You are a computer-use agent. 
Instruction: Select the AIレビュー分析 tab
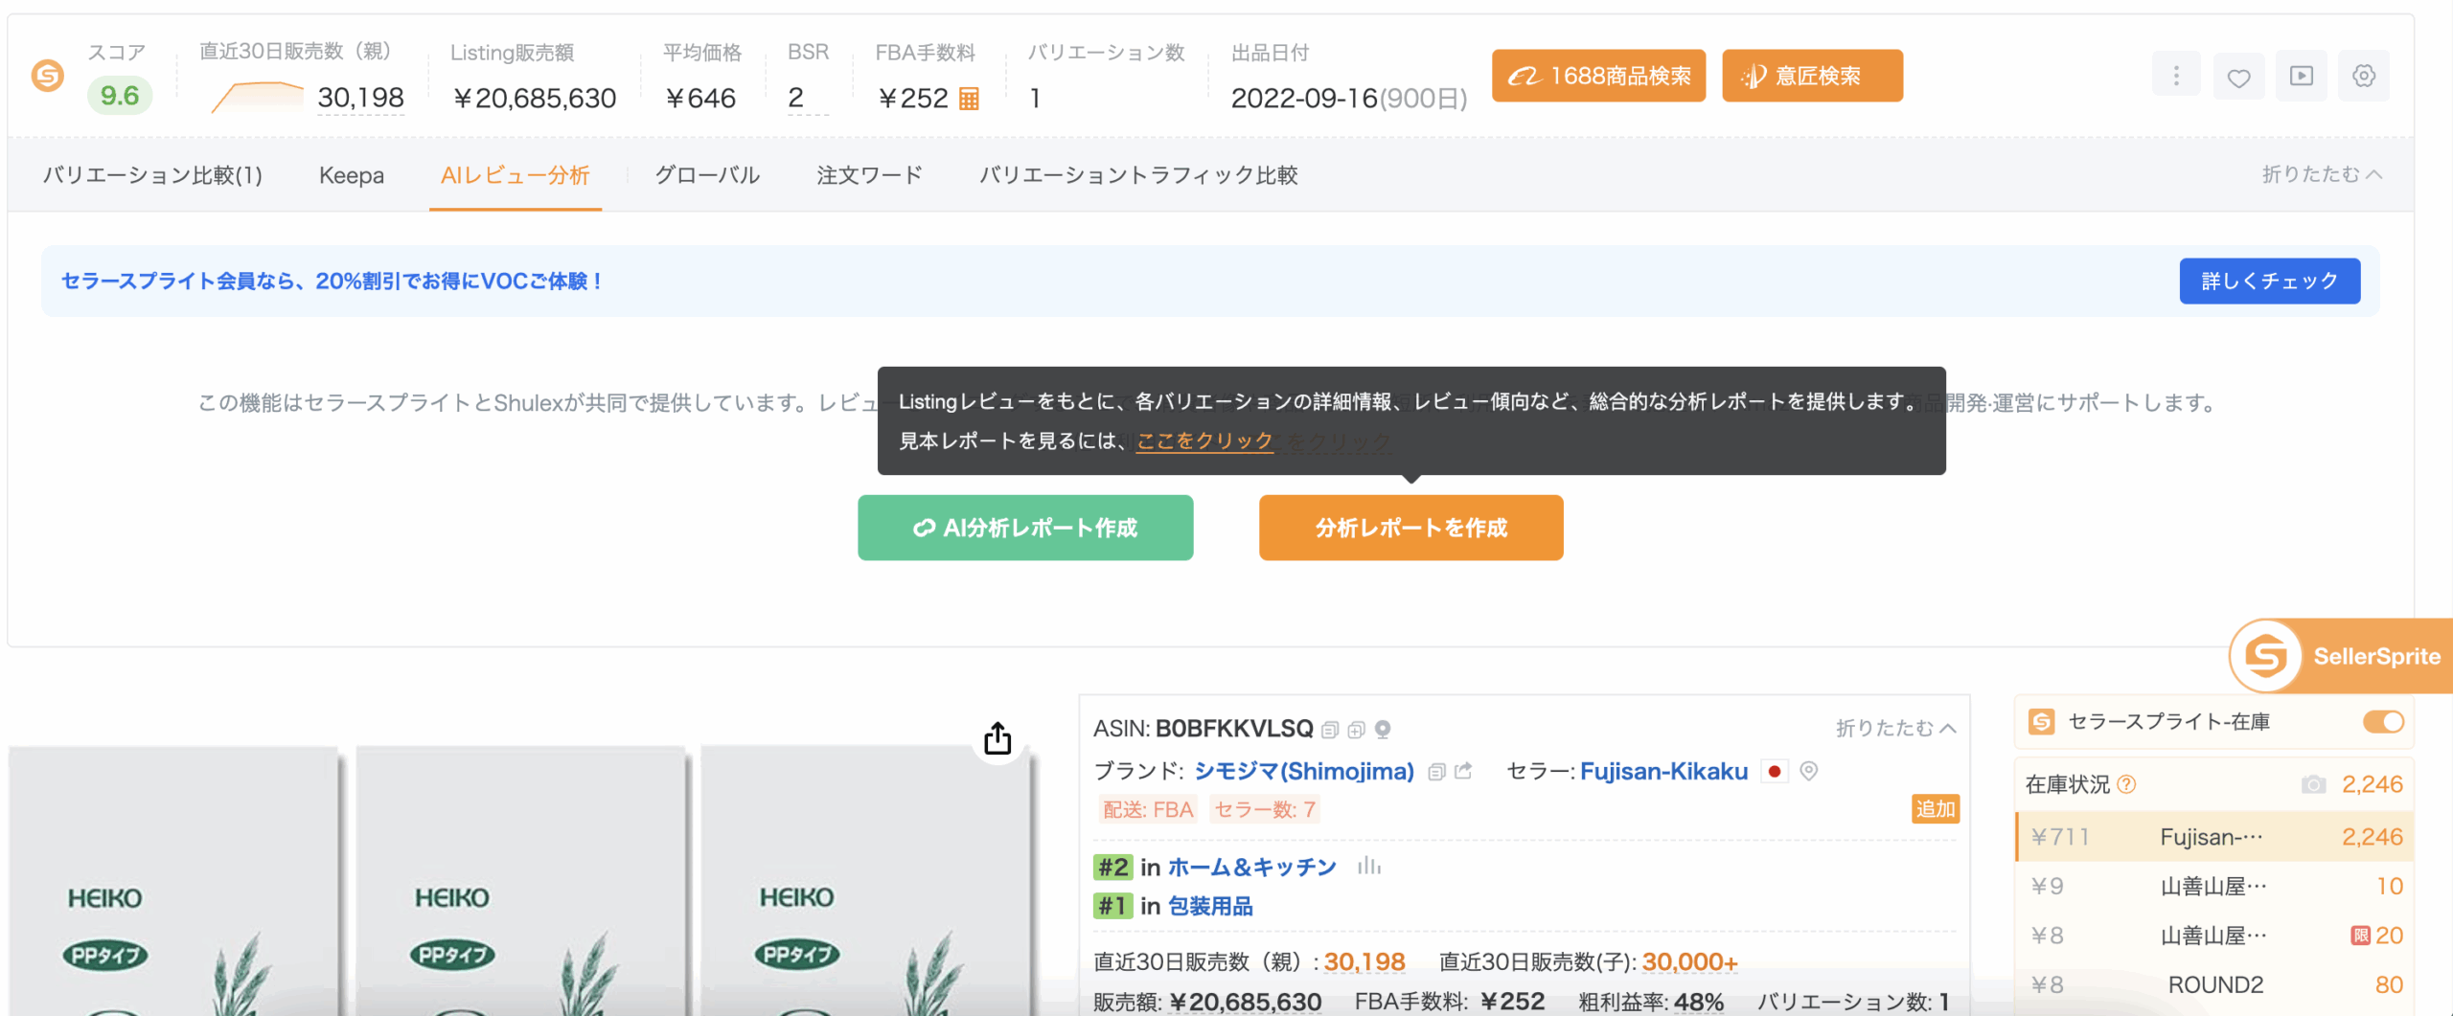coord(516,175)
